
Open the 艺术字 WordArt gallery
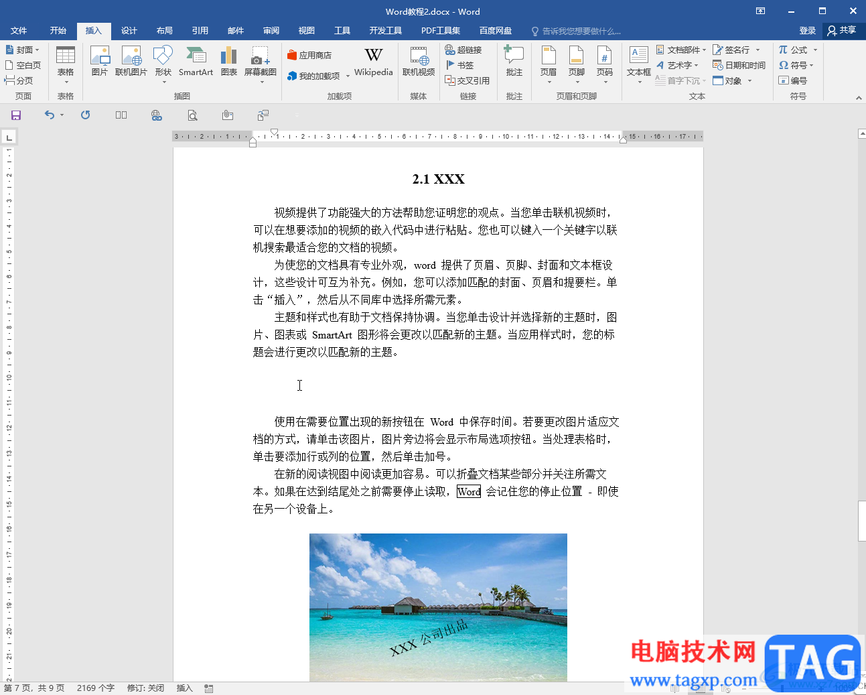pos(677,66)
